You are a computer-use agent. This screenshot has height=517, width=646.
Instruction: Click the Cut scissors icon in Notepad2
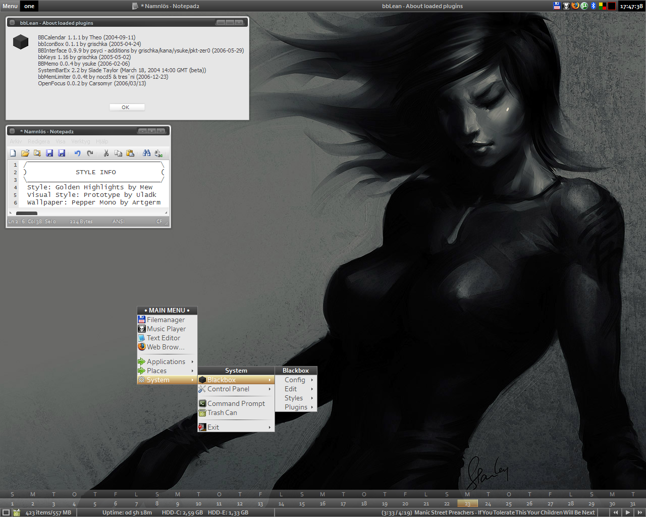pos(106,153)
